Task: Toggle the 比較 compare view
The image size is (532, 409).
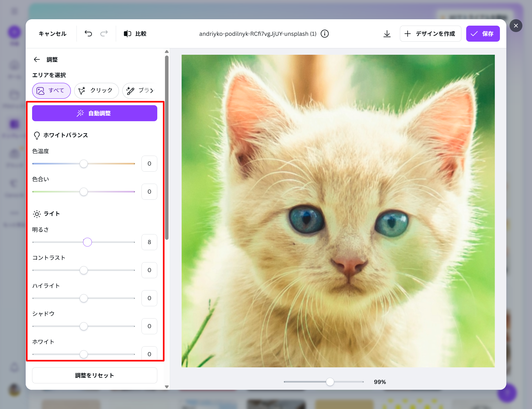Action: (x=135, y=34)
